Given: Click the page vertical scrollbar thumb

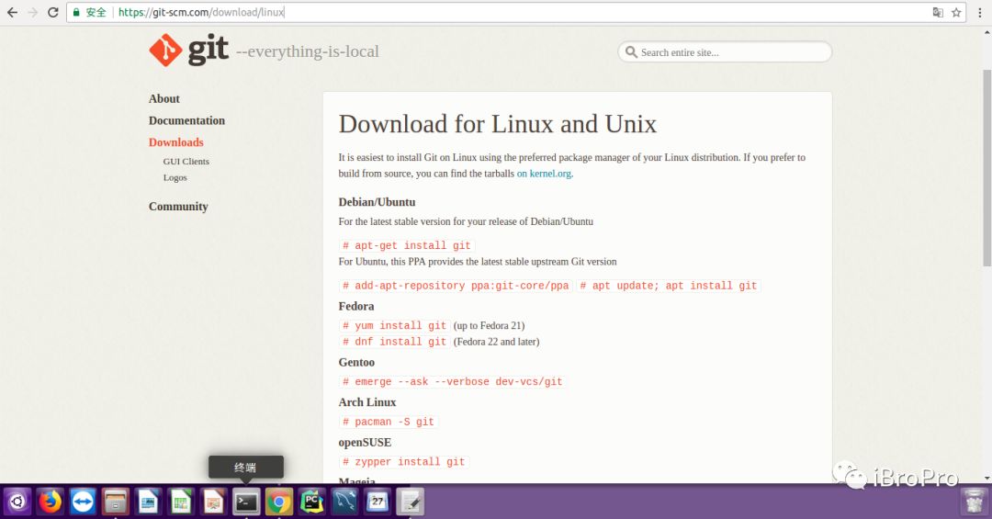Looking at the screenshot, I should 986,168.
